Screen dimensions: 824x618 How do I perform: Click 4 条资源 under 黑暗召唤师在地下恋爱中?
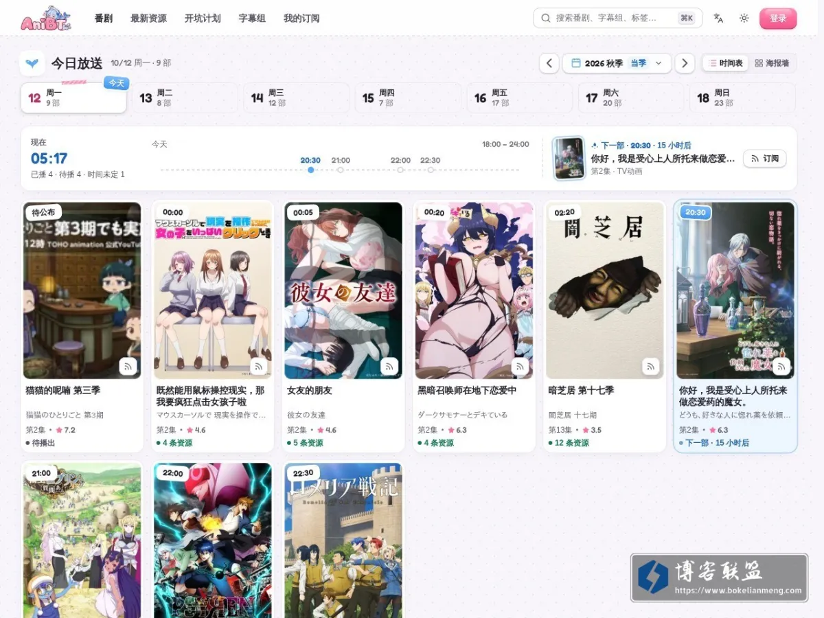(x=435, y=443)
